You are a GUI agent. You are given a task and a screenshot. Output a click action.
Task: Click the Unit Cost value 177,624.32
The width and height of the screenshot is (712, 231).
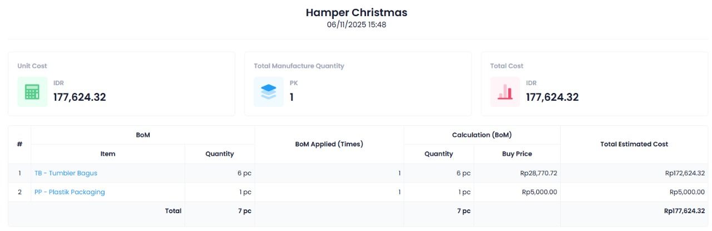[80, 97]
